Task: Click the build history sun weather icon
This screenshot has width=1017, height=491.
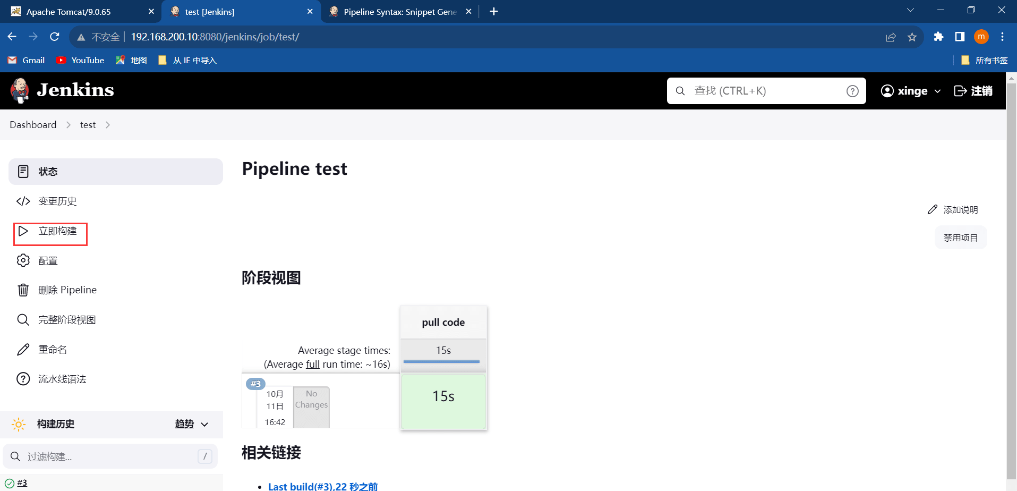Action: click(19, 424)
